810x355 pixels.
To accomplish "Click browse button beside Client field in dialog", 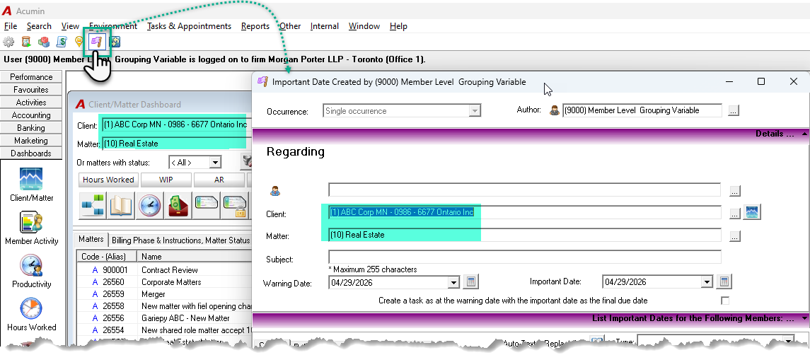I will pyautogui.click(x=735, y=213).
